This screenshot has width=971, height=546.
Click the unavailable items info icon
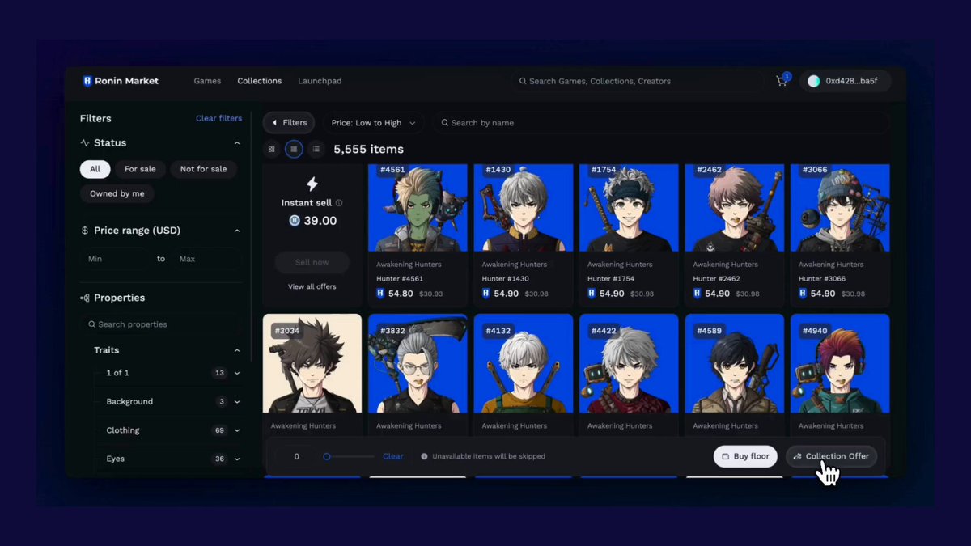click(424, 456)
